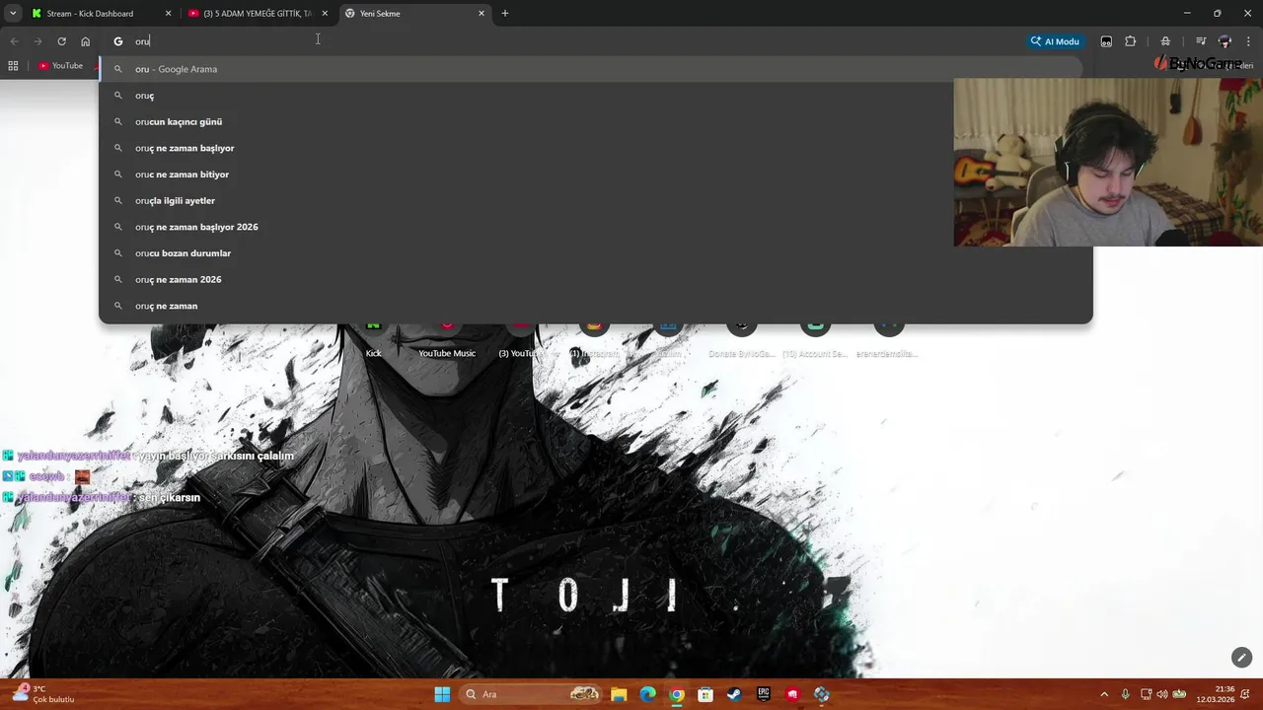Open the red app icon after Epic Games
The image size is (1263, 710).
tap(792, 694)
